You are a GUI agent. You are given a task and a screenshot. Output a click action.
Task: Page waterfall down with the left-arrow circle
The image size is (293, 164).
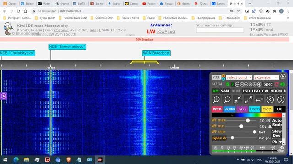coord(270,100)
